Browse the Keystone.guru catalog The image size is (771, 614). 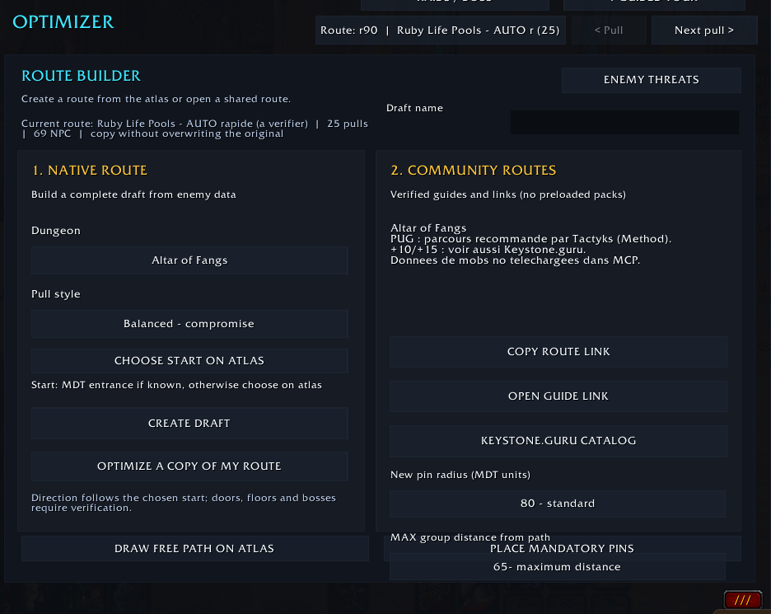(x=558, y=441)
